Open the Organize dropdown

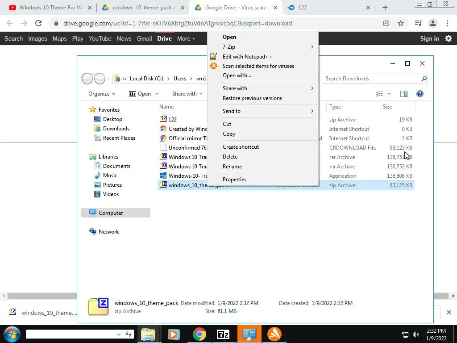pyautogui.click(x=102, y=94)
